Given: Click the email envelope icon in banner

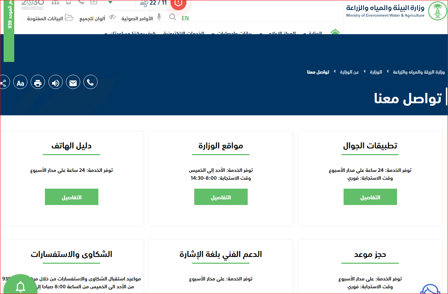Looking at the screenshot, I should tap(73, 83).
